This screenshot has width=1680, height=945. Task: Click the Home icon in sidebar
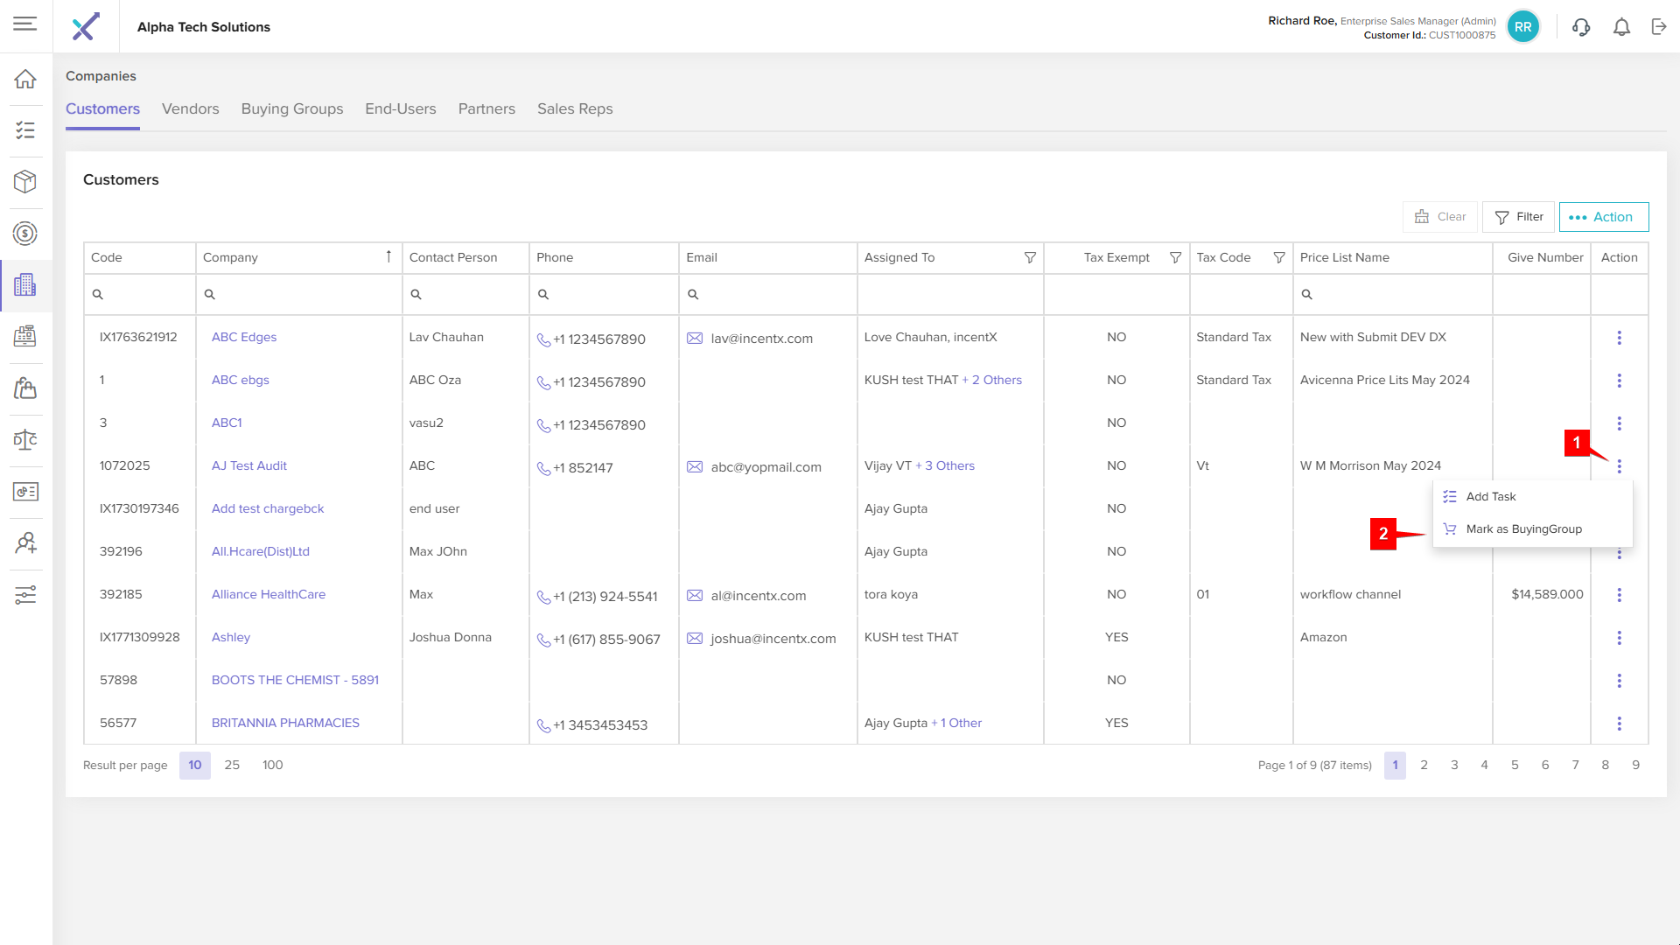25,80
